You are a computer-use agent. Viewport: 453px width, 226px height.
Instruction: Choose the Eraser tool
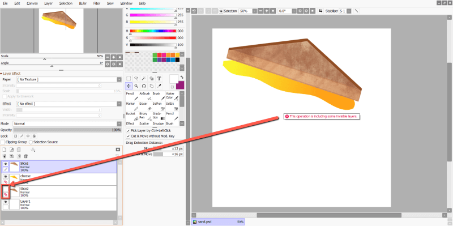pos(146,106)
